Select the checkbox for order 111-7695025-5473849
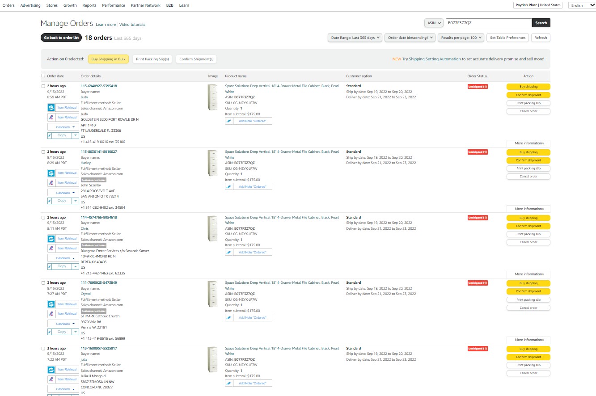The height and width of the screenshot is (396, 596). pyautogui.click(x=43, y=283)
